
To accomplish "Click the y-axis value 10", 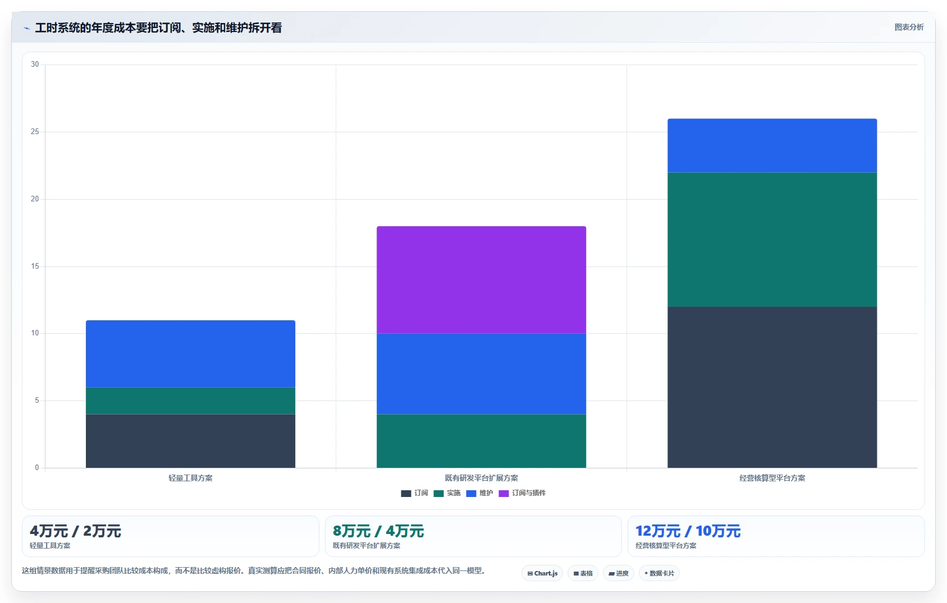I will 35,333.
